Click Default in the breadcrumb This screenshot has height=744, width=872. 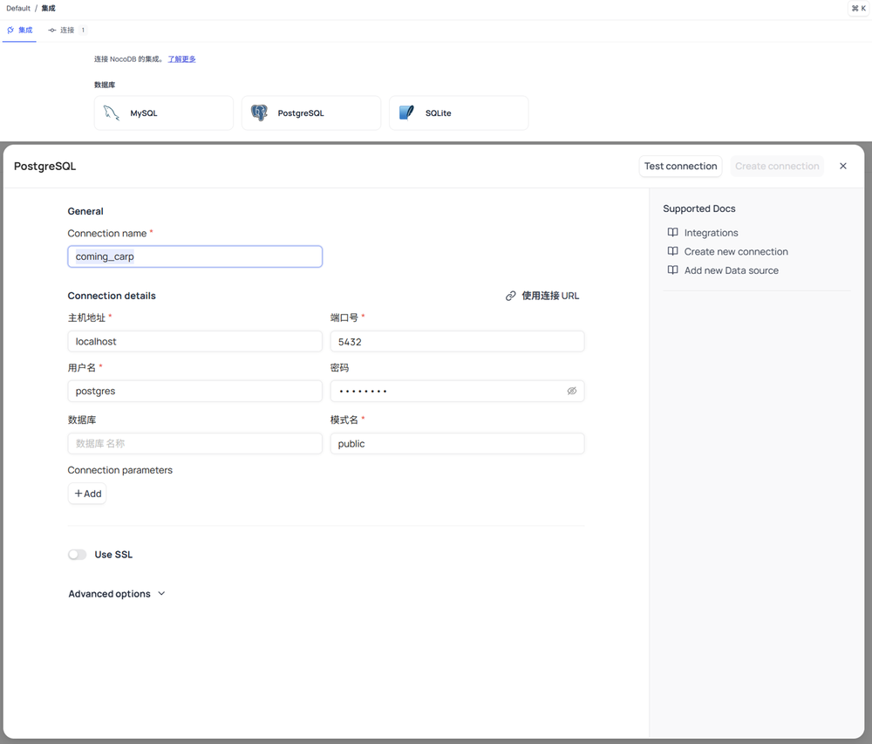(x=18, y=9)
